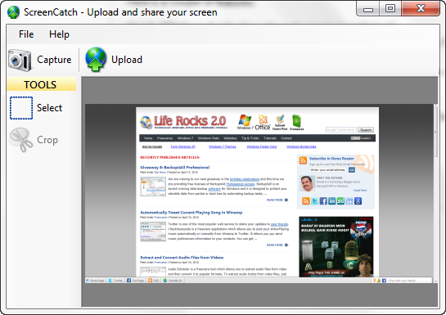Open the Help menu
The width and height of the screenshot is (446, 315).
[x=59, y=34]
